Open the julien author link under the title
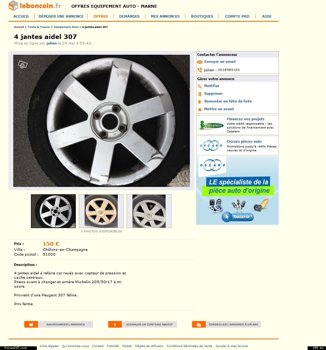The height and width of the screenshot is (350, 326). click(52, 43)
